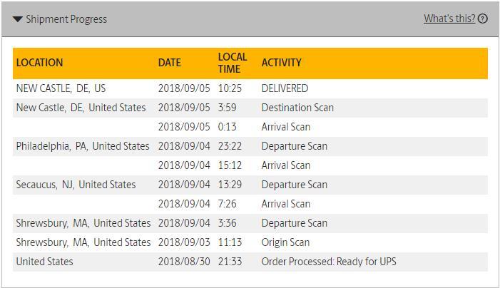Click the LOCAL TIME column header
The width and height of the screenshot is (500, 288).
(233, 62)
